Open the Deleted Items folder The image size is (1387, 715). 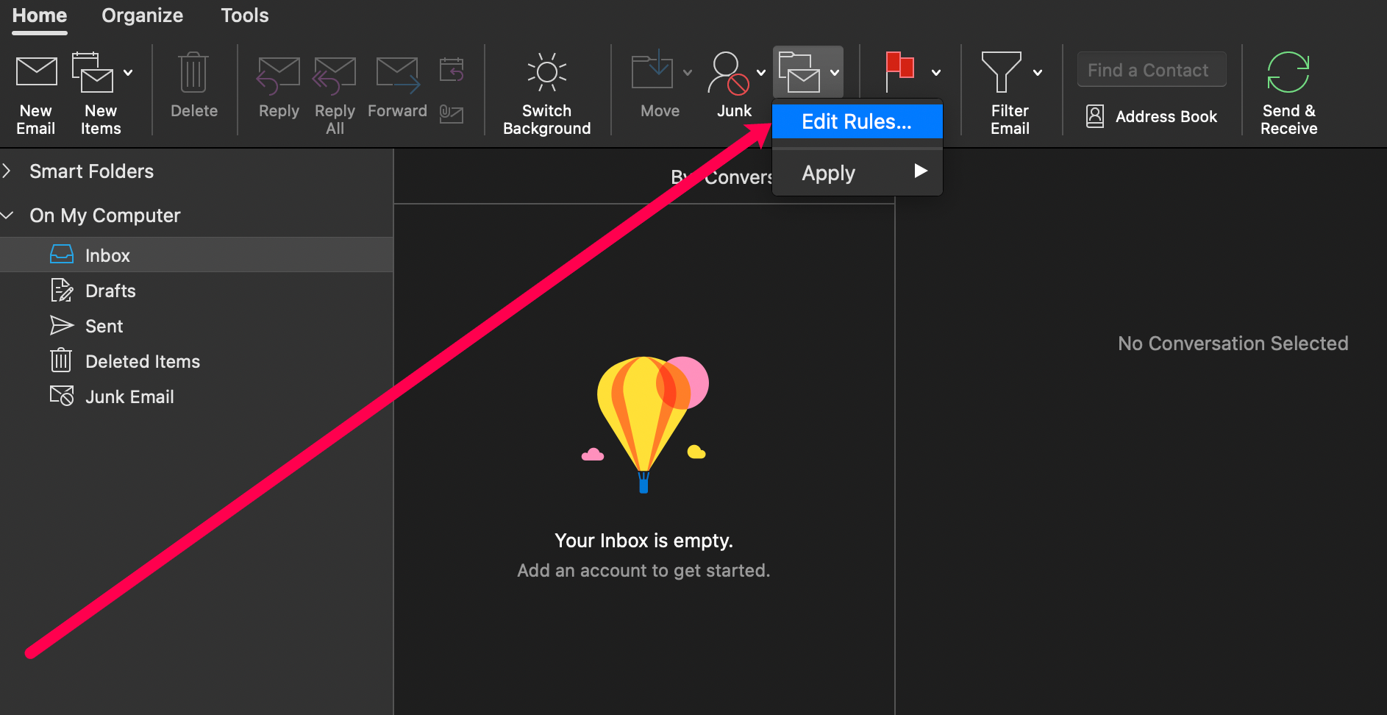coord(196,361)
